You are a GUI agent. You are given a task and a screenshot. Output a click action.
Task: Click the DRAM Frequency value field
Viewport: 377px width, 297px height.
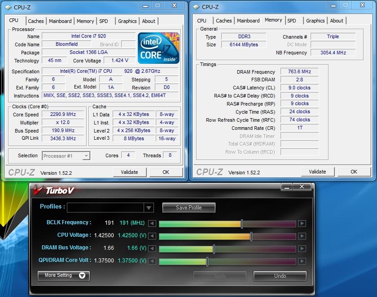tap(299, 72)
